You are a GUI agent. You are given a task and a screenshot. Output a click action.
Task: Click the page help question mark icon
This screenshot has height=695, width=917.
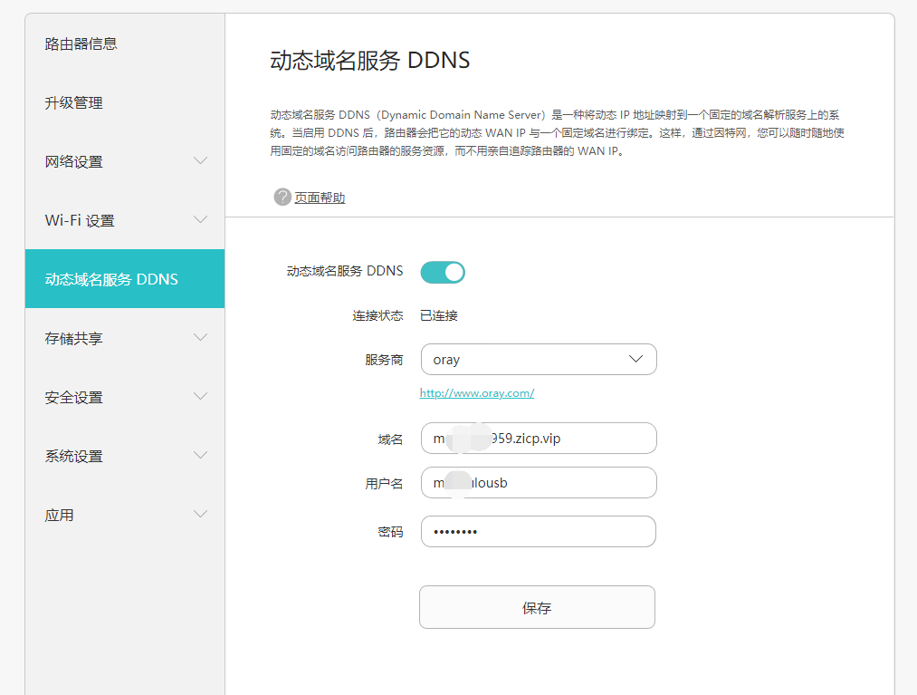click(x=282, y=197)
